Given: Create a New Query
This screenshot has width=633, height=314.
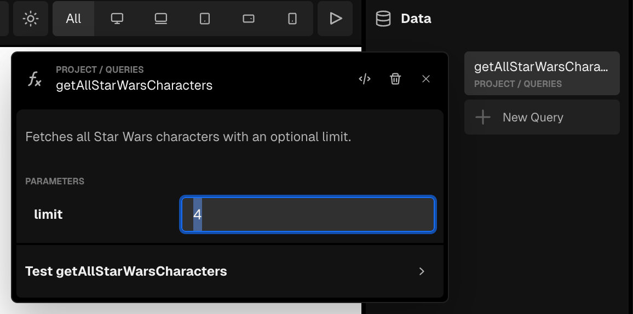Looking at the screenshot, I should (542, 117).
